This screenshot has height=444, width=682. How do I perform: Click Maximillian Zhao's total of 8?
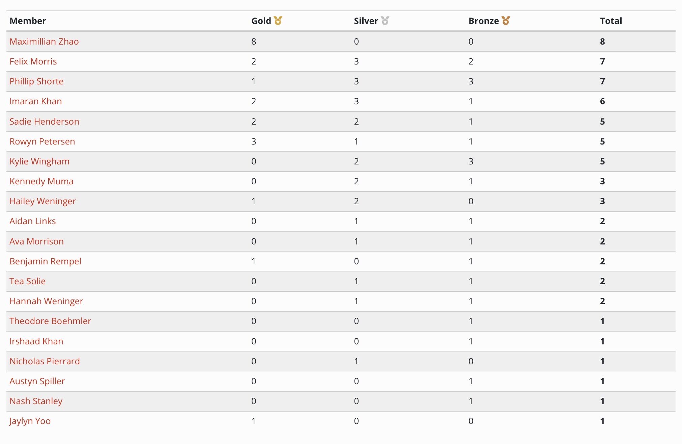[x=602, y=42]
